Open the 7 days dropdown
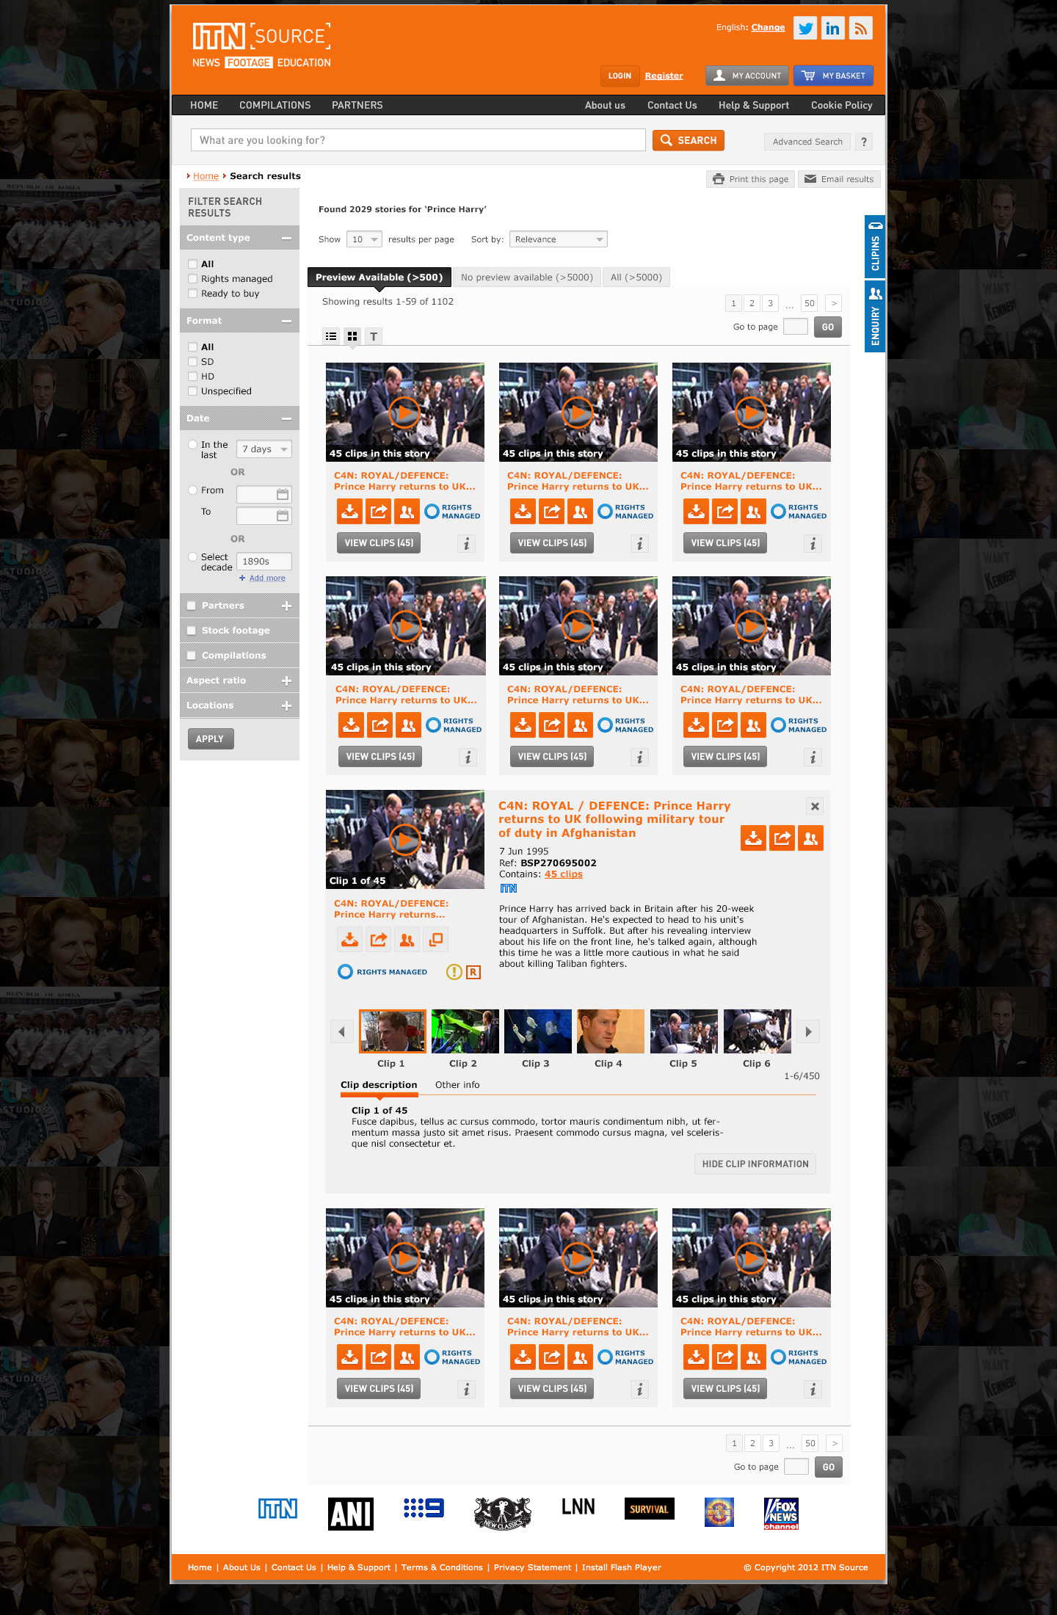Image resolution: width=1057 pixels, height=1615 pixels. 264,449
